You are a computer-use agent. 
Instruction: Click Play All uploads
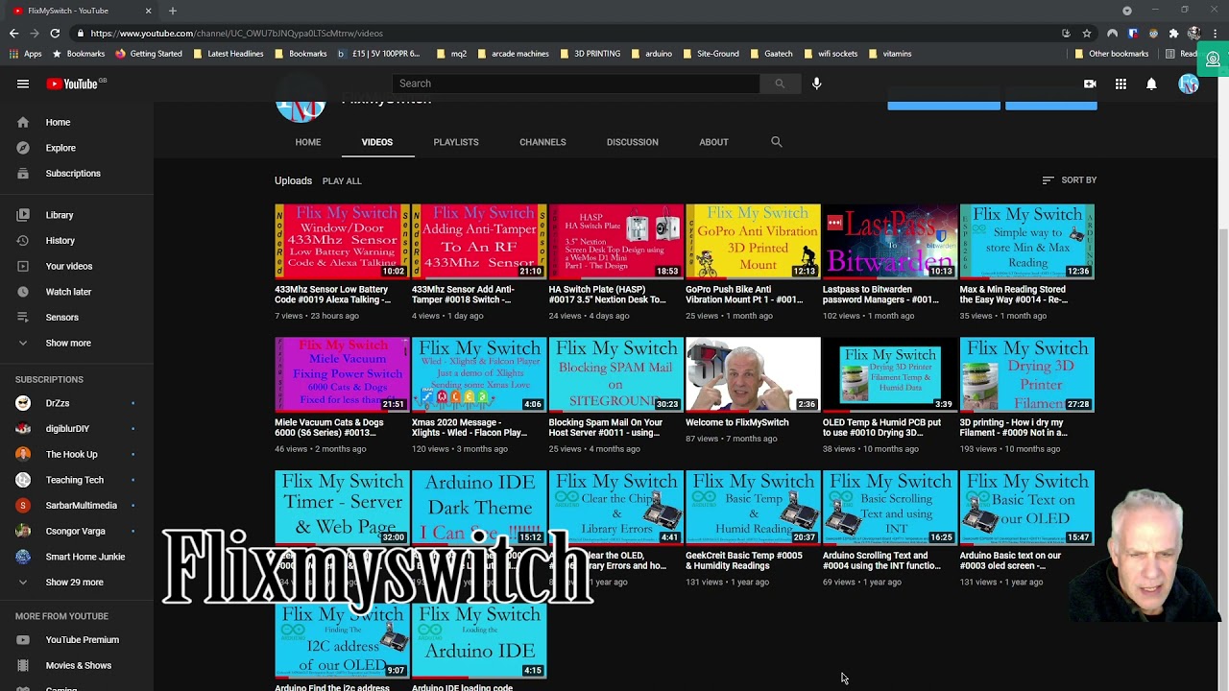[342, 180]
